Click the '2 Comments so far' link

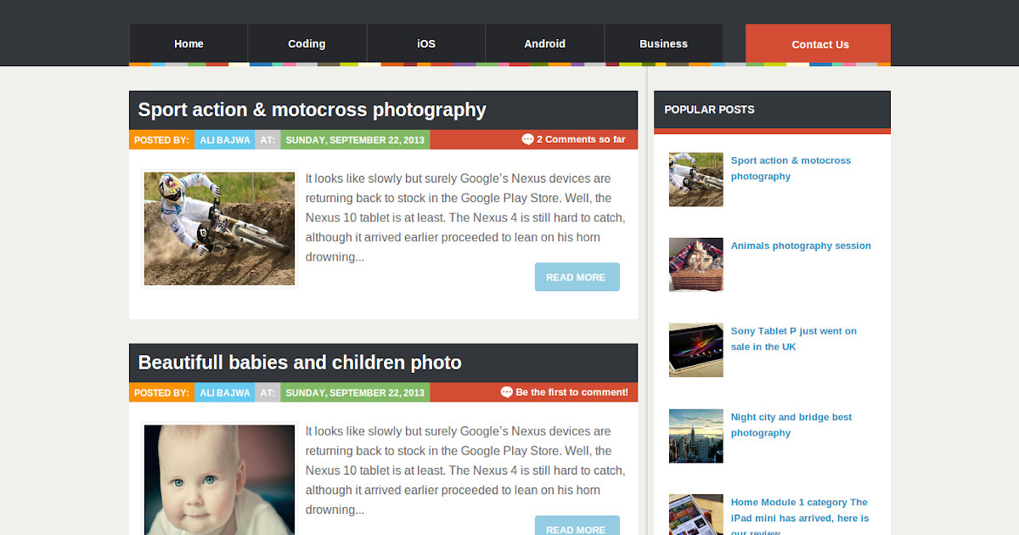coord(581,139)
